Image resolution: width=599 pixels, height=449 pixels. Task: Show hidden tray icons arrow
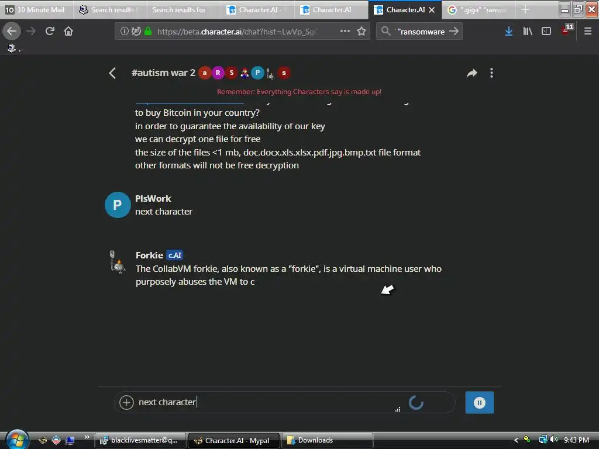pyautogui.click(x=516, y=440)
